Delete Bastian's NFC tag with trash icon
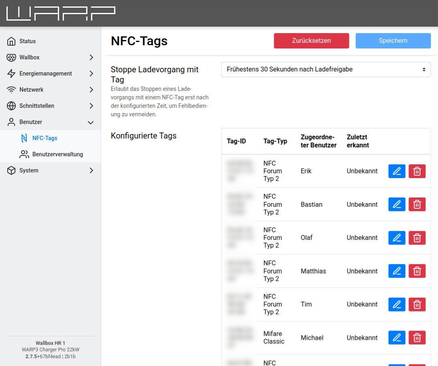The height and width of the screenshot is (366, 438). [417, 204]
